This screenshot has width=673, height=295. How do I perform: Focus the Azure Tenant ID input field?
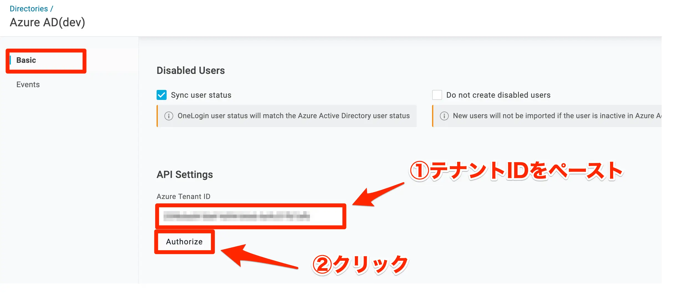click(251, 216)
